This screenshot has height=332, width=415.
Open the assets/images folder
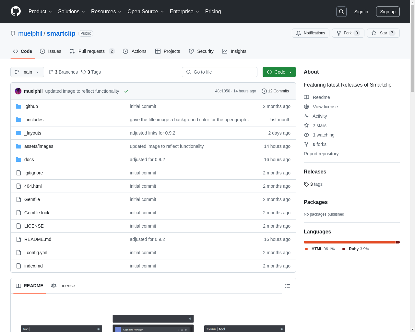tap(39, 146)
